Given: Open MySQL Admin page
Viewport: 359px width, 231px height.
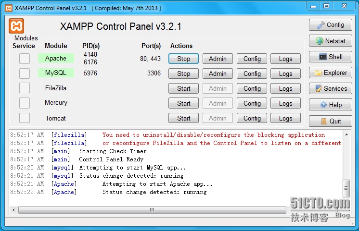Looking at the screenshot, I should click(218, 73).
